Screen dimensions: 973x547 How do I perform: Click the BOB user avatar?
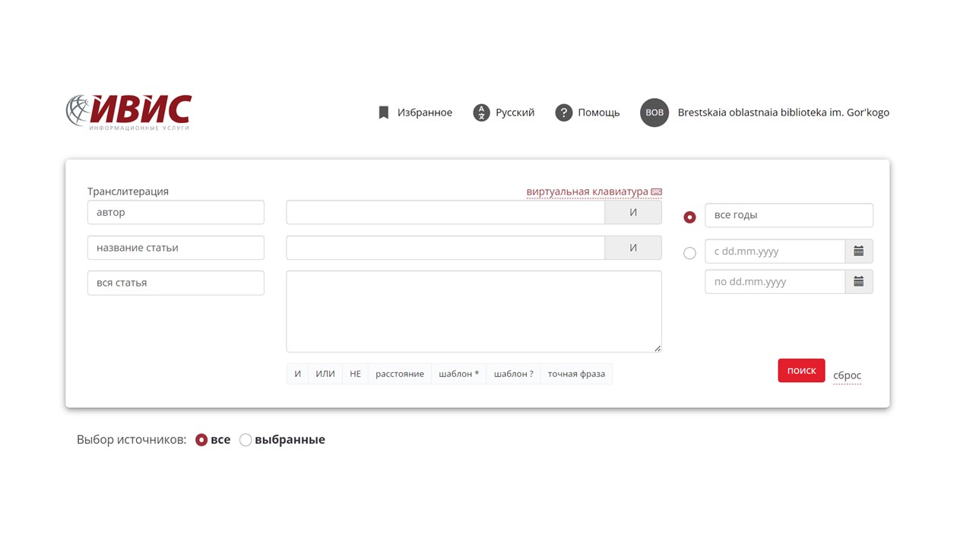pos(654,112)
